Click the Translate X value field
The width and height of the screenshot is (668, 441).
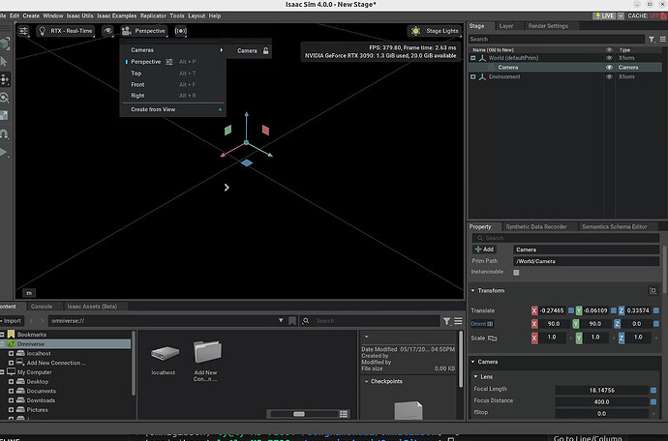552,310
